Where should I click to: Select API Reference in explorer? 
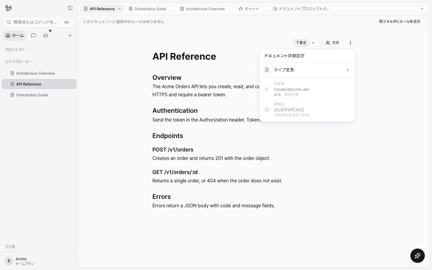pos(39,84)
